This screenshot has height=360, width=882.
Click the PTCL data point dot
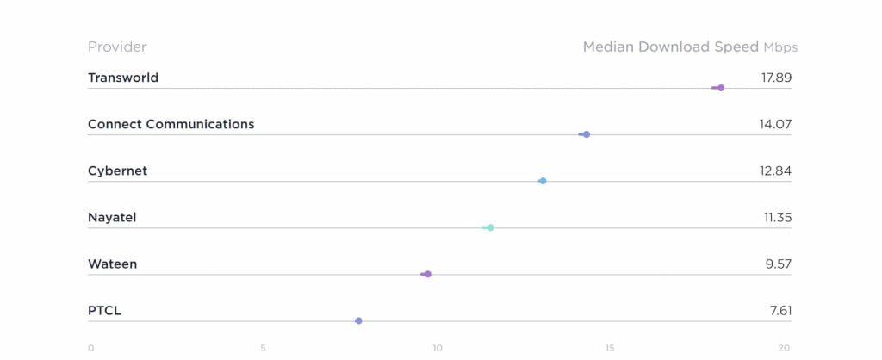coord(358,320)
